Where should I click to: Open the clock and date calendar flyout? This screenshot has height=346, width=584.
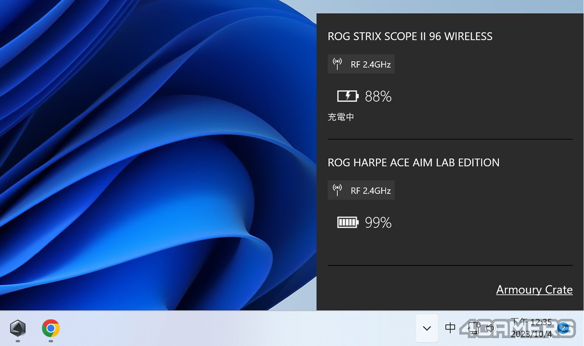tap(531, 328)
